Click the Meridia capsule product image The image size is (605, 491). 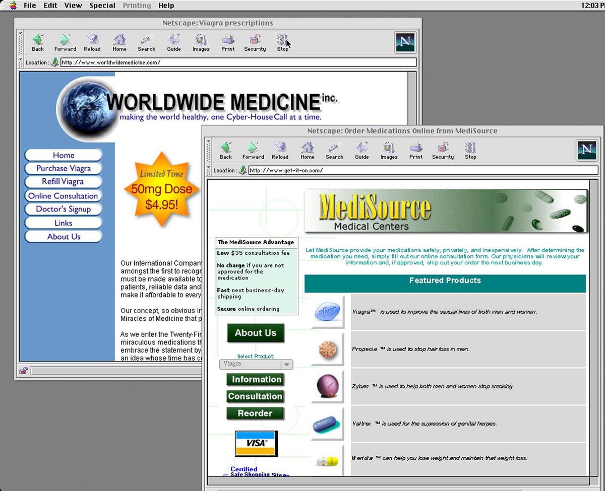pos(327,460)
